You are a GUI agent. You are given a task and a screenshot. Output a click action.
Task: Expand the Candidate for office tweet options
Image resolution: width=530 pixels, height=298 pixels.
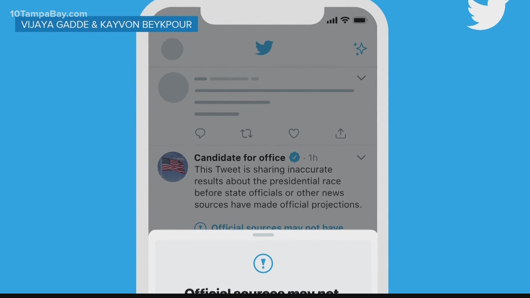(x=361, y=157)
